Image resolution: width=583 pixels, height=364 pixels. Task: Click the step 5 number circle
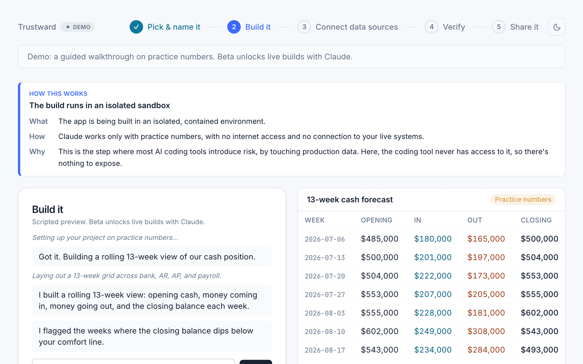coord(499,27)
